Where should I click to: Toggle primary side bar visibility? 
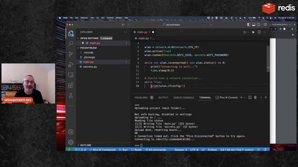pyautogui.click(x=249, y=25)
